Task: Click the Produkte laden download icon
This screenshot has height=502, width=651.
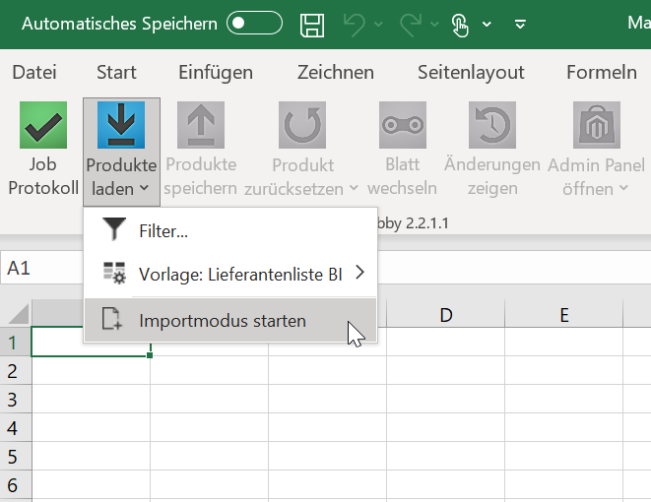Action: click(x=121, y=125)
